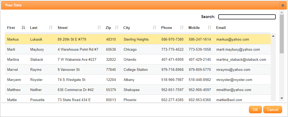Sort table by Zip arrows icon
The width and height of the screenshot is (288, 117).
(x=117, y=28)
